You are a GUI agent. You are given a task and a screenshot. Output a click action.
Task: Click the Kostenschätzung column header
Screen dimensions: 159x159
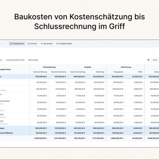click(x=40, y=72)
